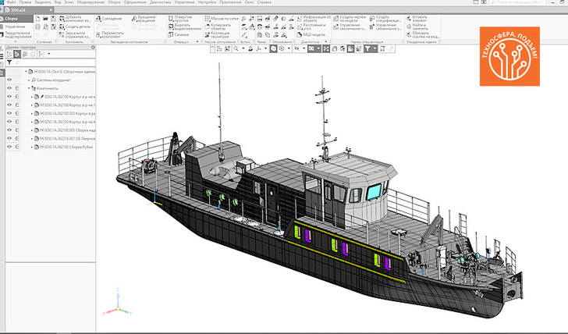Viewport: 568px width, 334px height.
Task: Click the filter funnel in the tree panel
Action: [9, 63]
